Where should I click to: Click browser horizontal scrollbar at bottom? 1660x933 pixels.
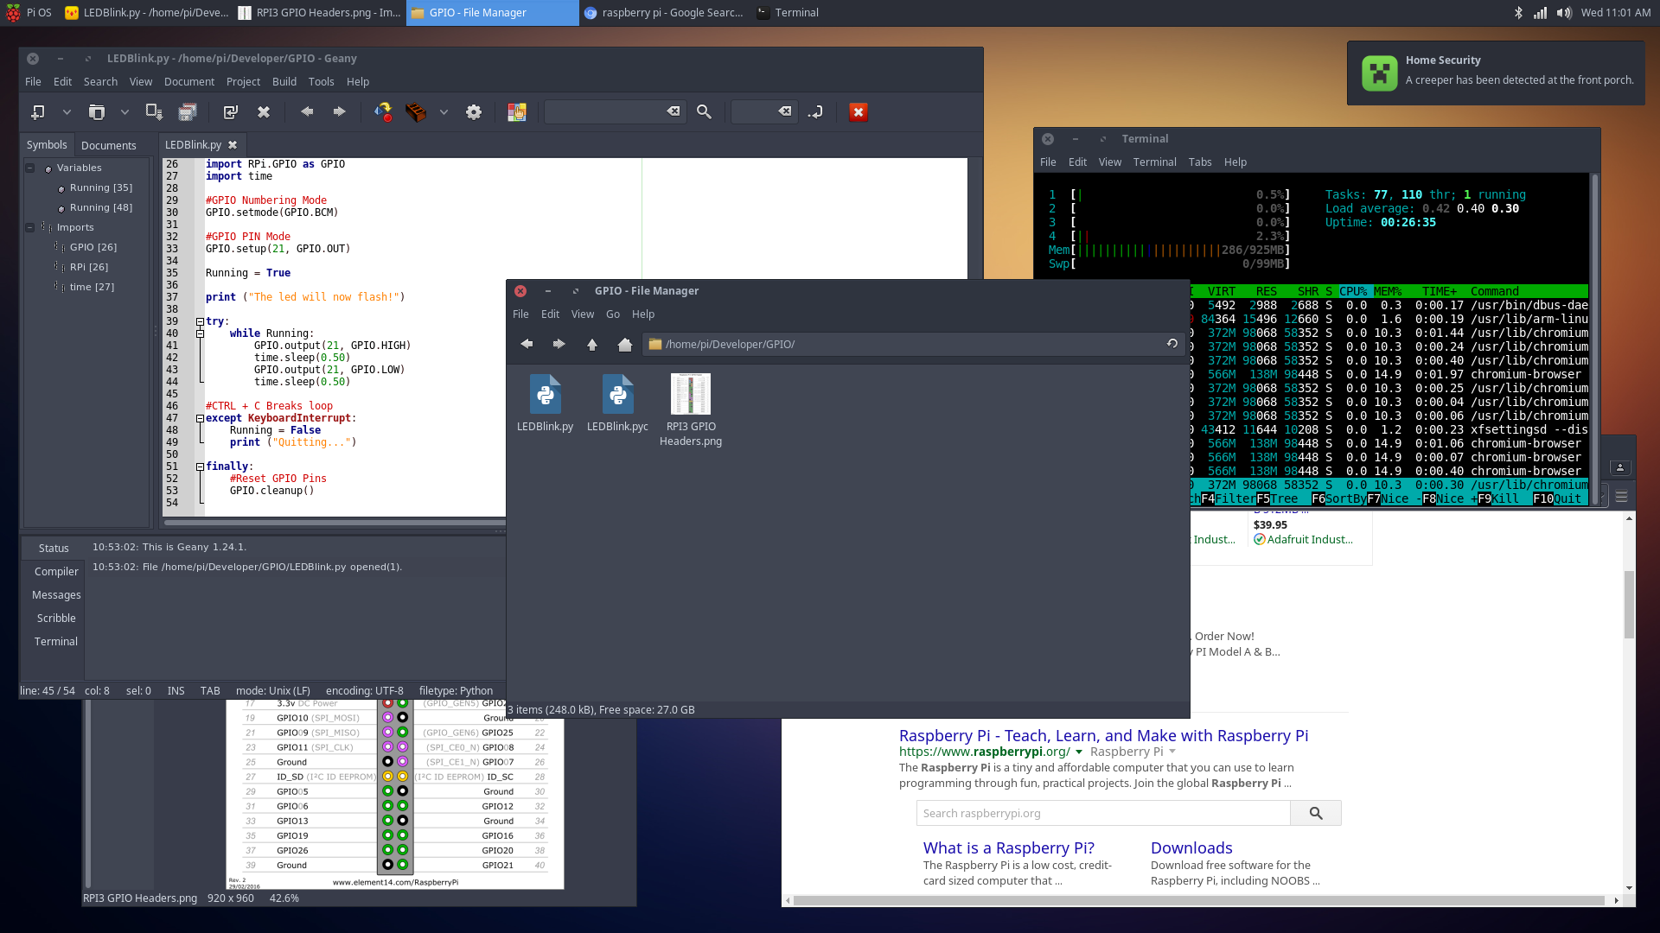pos(1200,901)
